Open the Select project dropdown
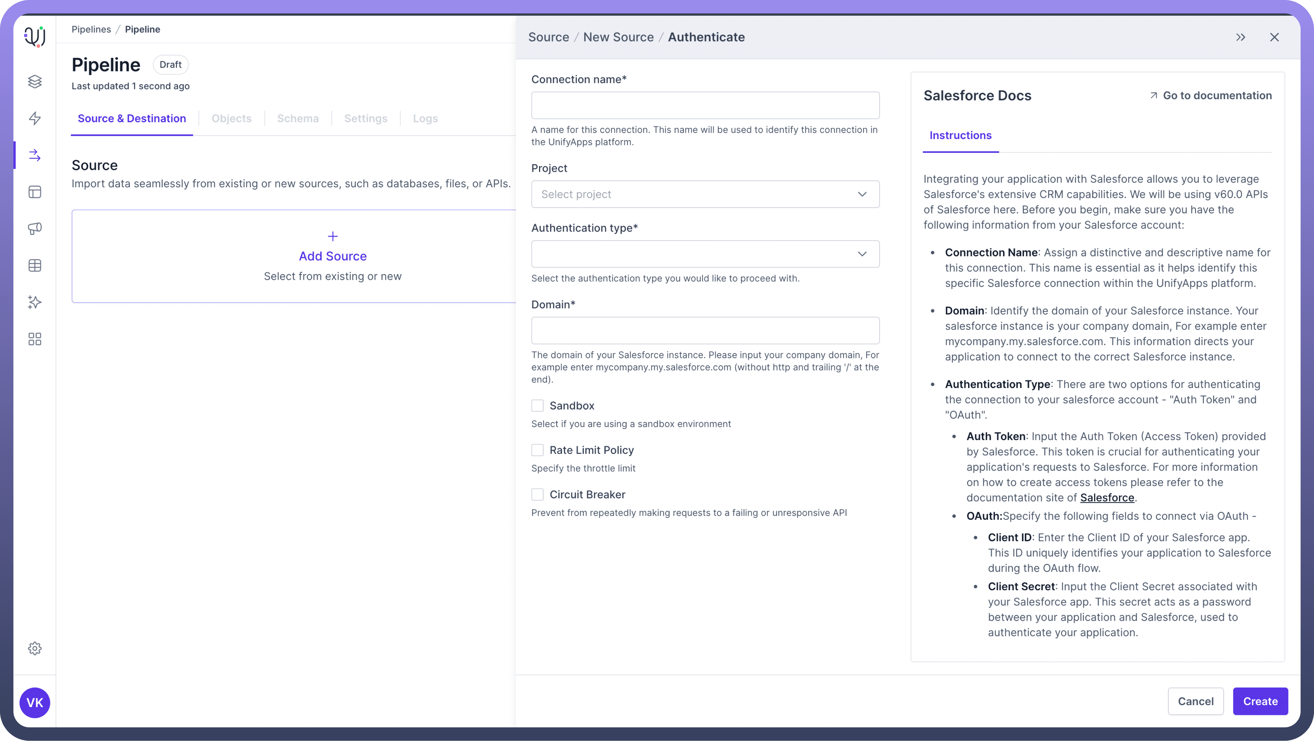The width and height of the screenshot is (1314, 741). coord(705,194)
